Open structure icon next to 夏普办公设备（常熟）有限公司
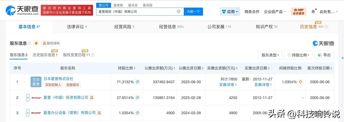This screenshot has height=122, width=344. (x=99, y=113)
